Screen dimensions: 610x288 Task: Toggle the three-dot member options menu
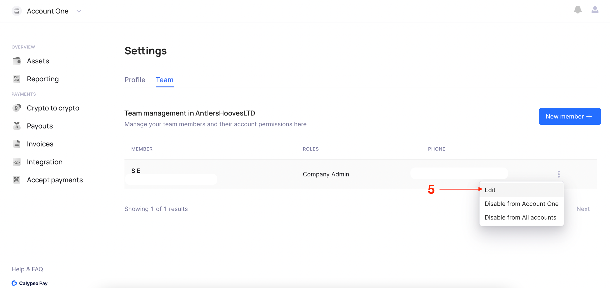(559, 174)
